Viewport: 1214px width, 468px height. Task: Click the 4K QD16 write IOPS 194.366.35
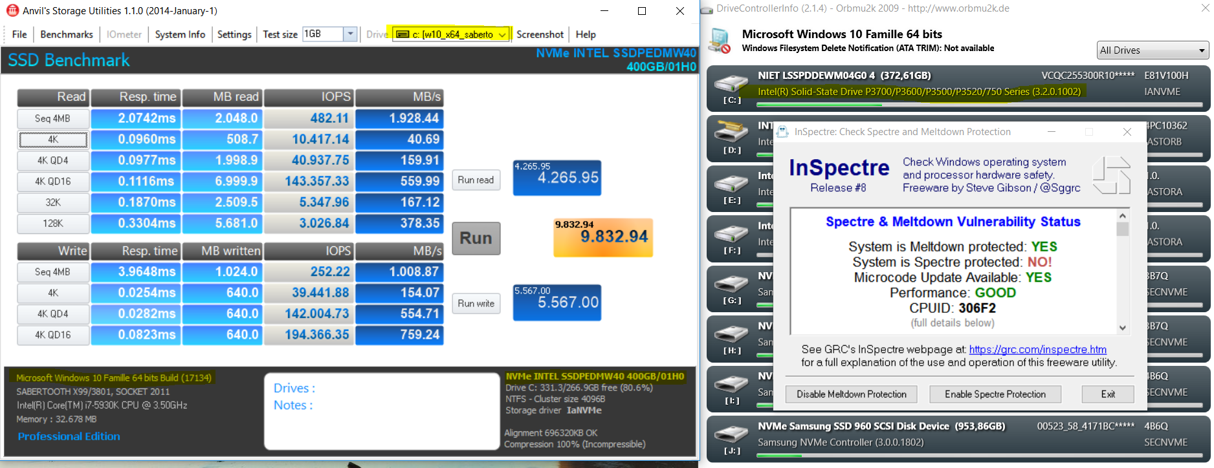[x=309, y=335]
